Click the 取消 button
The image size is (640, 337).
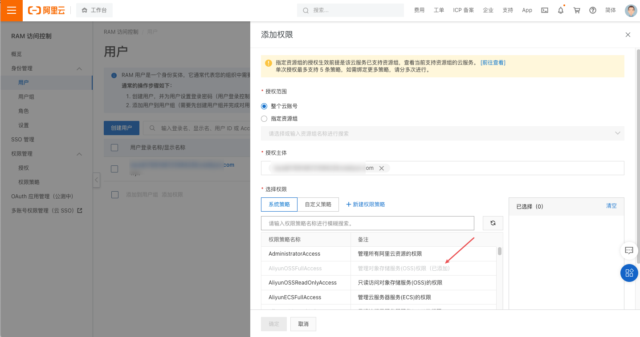(x=303, y=324)
